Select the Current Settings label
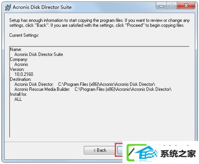The height and width of the screenshot is (164, 199). 24,35
